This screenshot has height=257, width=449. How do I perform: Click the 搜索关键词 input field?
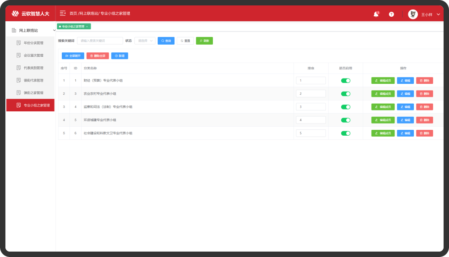coord(100,41)
